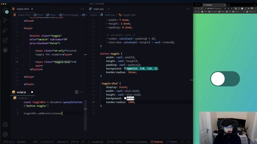This screenshot has height=144, width=257.
Task: Click the --dial-dim calc line
Action: point(141,42)
